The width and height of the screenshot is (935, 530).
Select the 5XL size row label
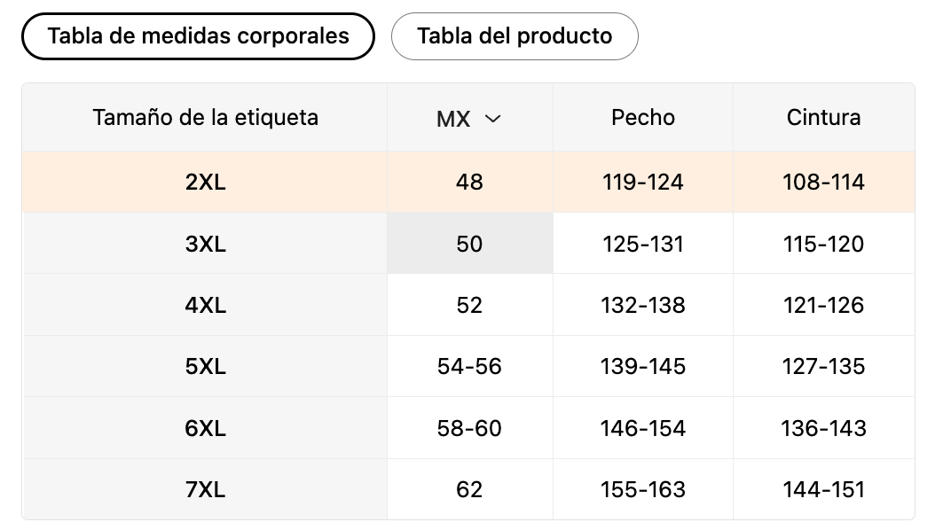[x=205, y=366]
